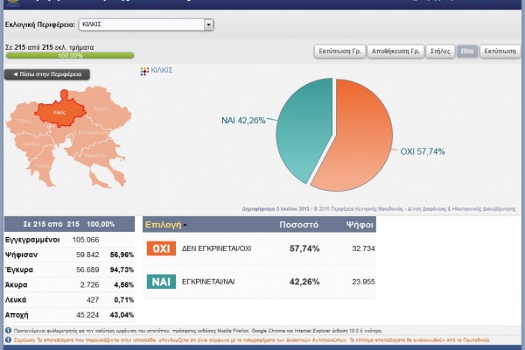
Task: Click the Εκτύπωση Γρ. button
Action: pyautogui.click(x=339, y=52)
